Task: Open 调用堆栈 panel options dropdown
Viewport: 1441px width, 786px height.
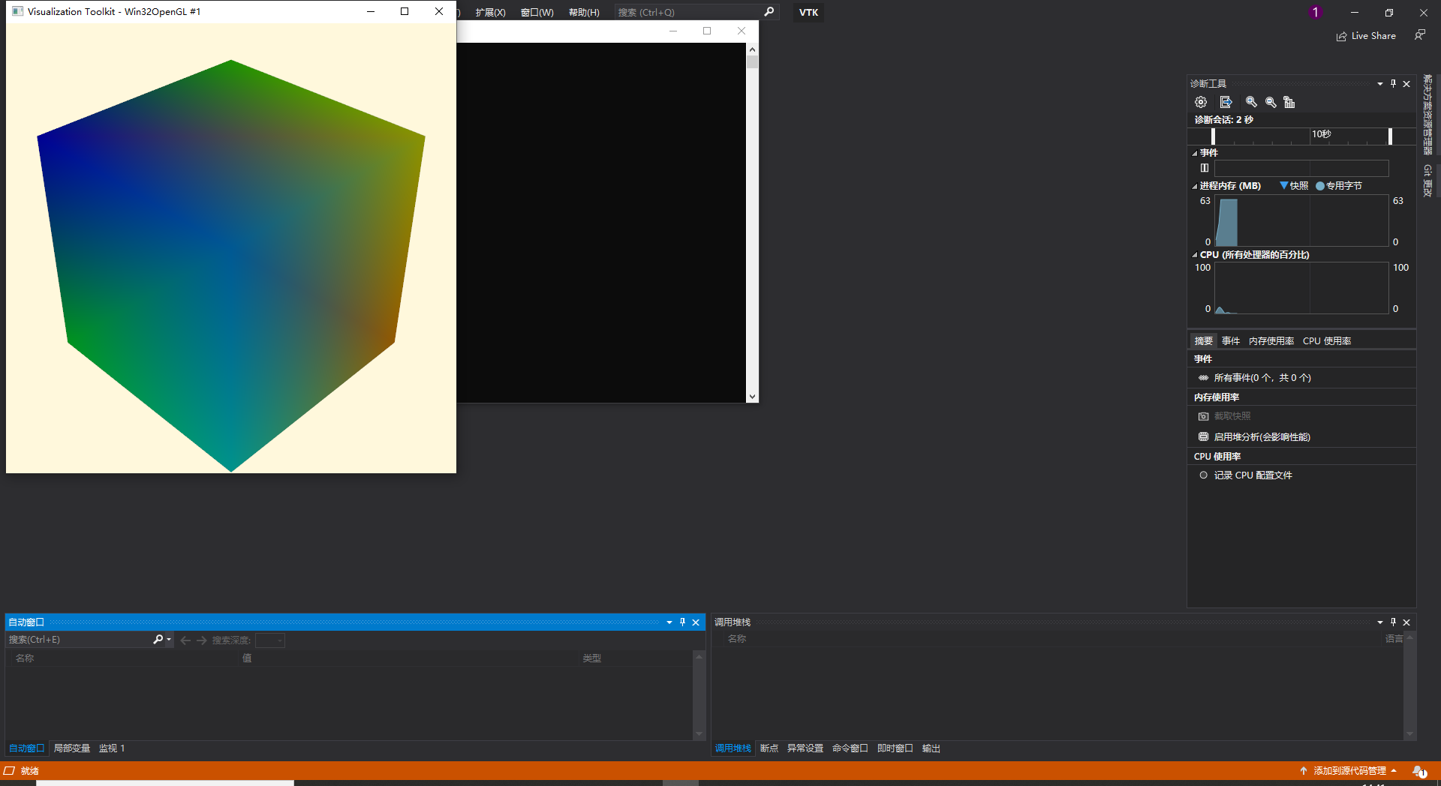Action: (1380, 622)
